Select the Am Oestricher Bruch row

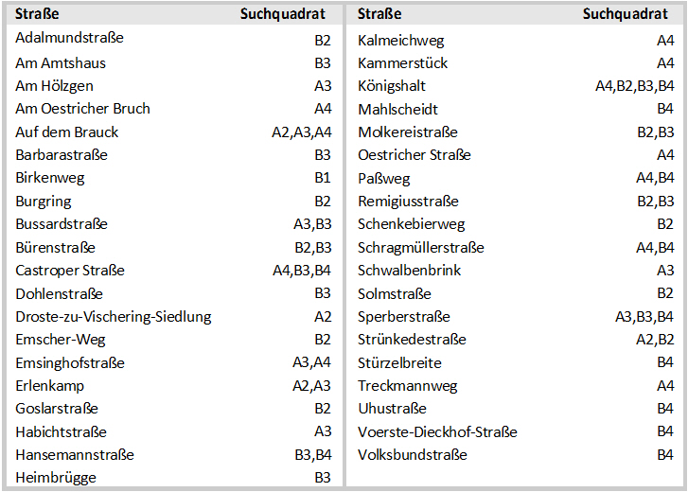174,109
